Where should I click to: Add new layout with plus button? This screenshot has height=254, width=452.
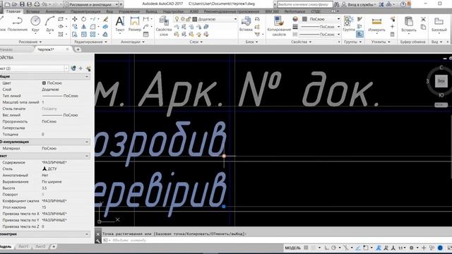(x=54, y=246)
